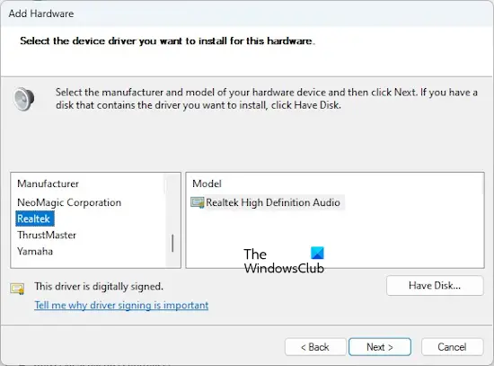Screen dimensions: 494x366
Task: Click the speaker hardware icon
Action: coord(24,99)
